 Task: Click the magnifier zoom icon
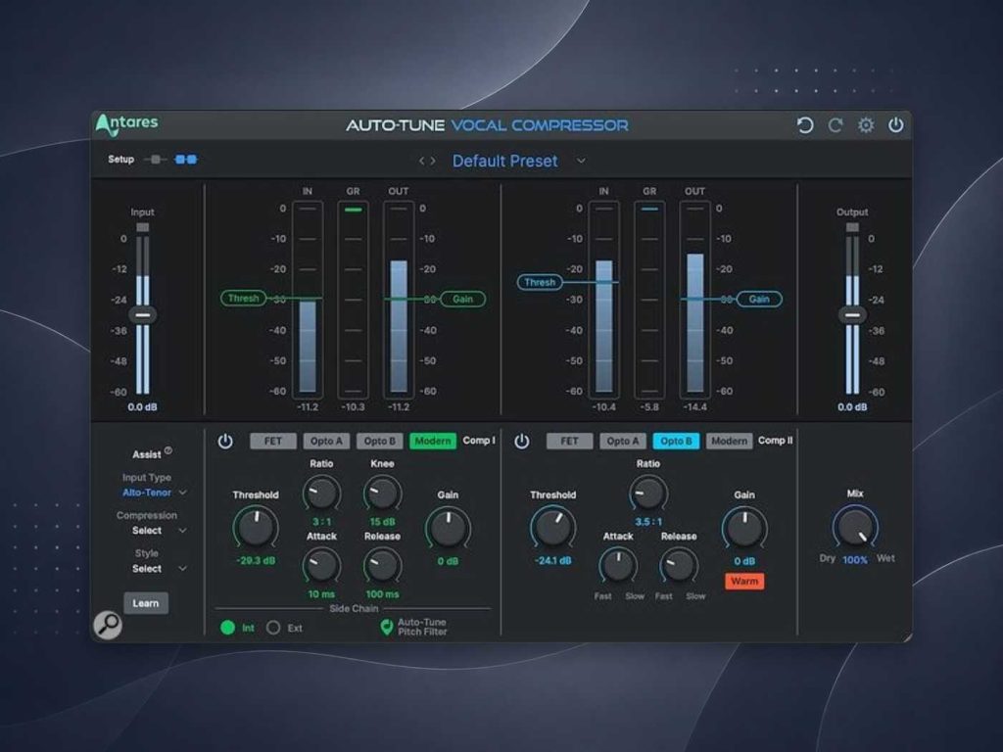point(108,624)
